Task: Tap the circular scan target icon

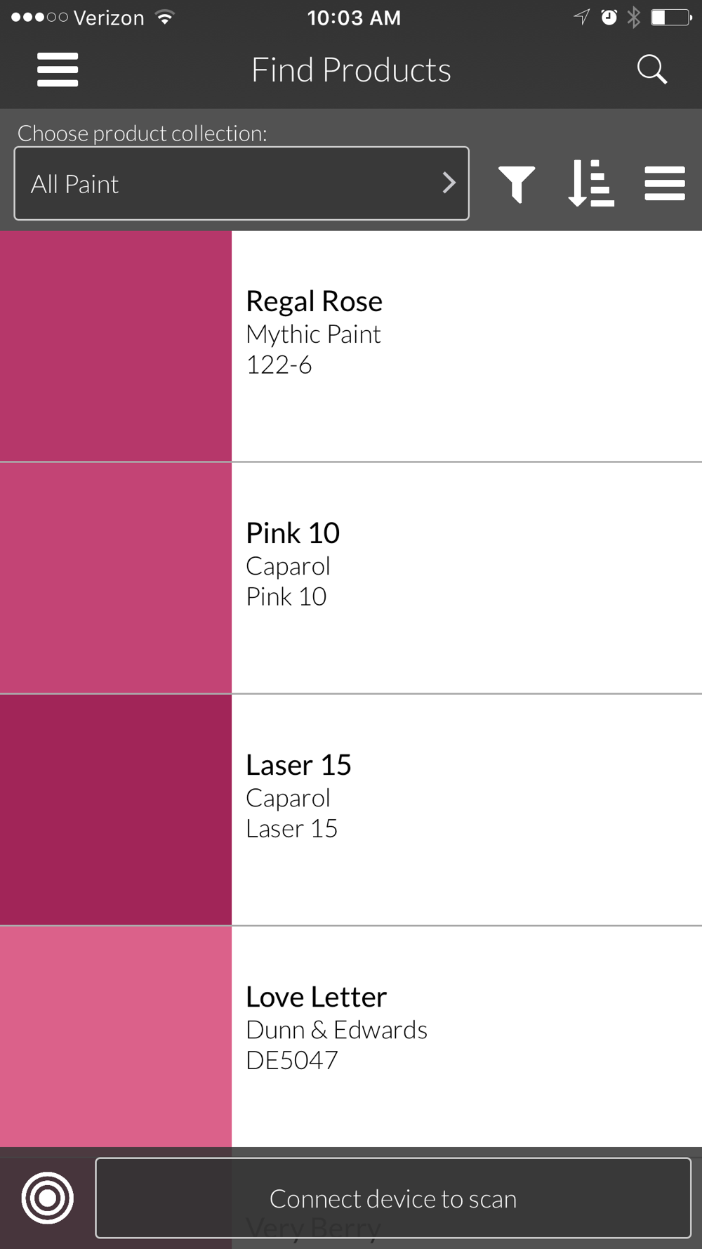Action: pos(48,1198)
